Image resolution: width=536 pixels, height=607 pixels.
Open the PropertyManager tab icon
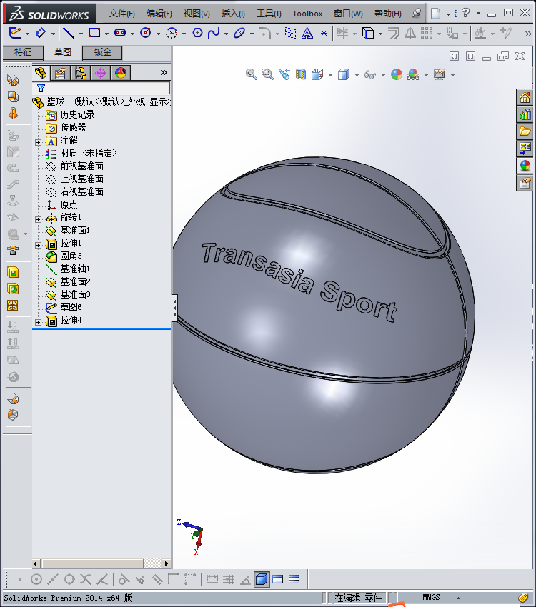click(61, 73)
